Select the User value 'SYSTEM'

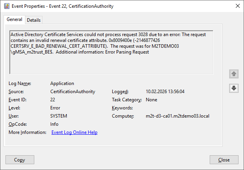point(59,116)
